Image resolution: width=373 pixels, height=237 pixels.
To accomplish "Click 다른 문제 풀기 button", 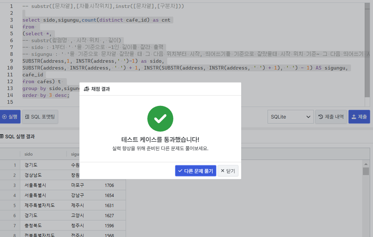I will coord(196,171).
